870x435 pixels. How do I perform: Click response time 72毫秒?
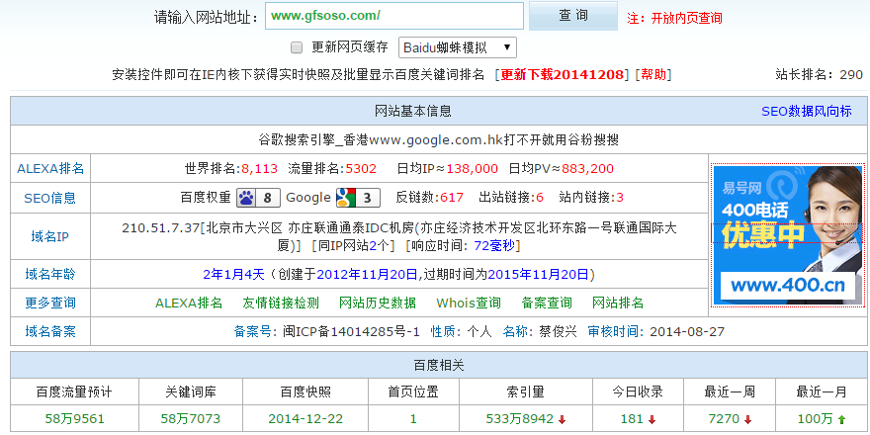(494, 246)
